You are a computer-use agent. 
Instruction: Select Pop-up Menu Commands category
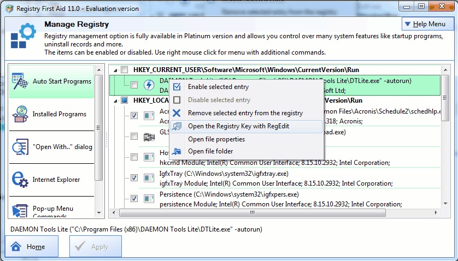tap(52, 208)
